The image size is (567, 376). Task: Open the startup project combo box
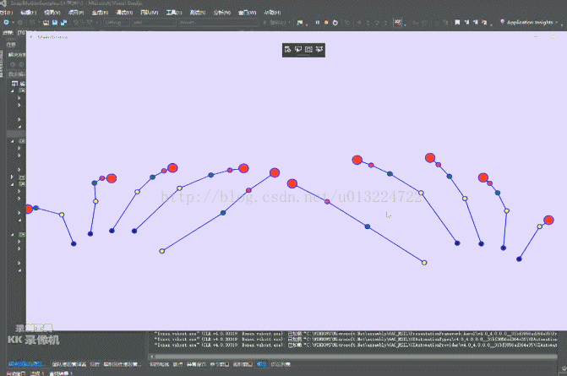coord(218,23)
